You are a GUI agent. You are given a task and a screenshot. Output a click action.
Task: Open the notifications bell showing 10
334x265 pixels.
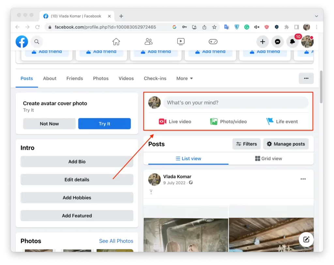click(x=293, y=42)
